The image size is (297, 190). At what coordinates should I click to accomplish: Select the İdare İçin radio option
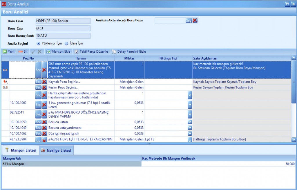tap(66, 43)
